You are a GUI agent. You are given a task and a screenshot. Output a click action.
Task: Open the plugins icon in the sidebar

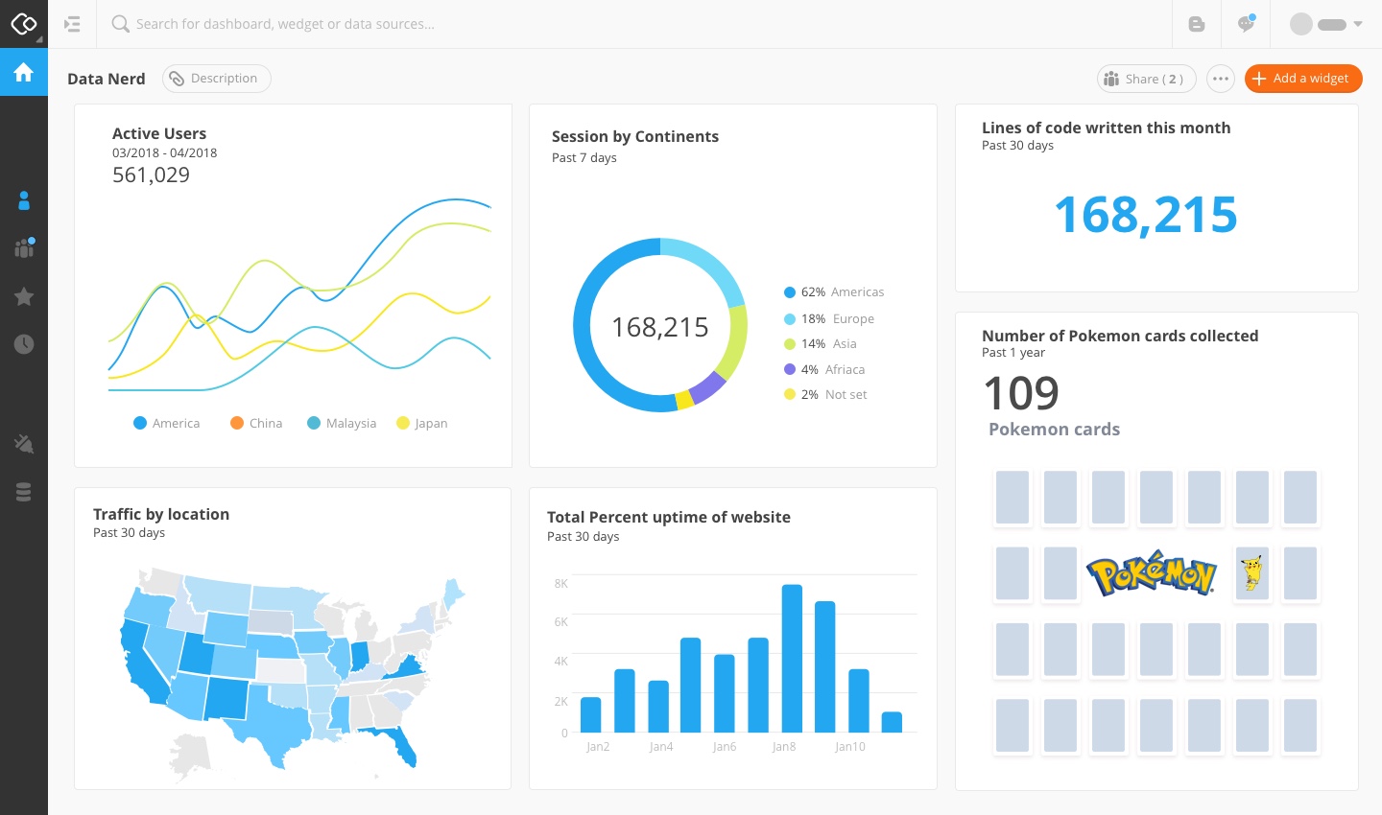[23, 444]
